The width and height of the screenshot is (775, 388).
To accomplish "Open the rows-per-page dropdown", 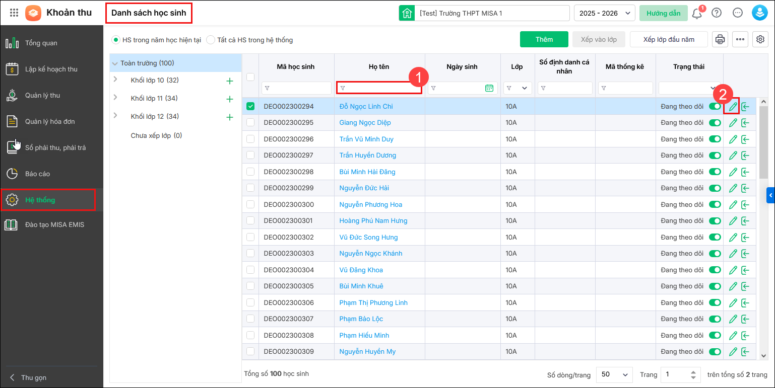I will 614,374.
